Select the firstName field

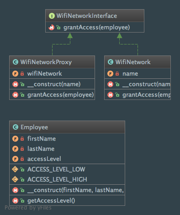click(x=42, y=139)
